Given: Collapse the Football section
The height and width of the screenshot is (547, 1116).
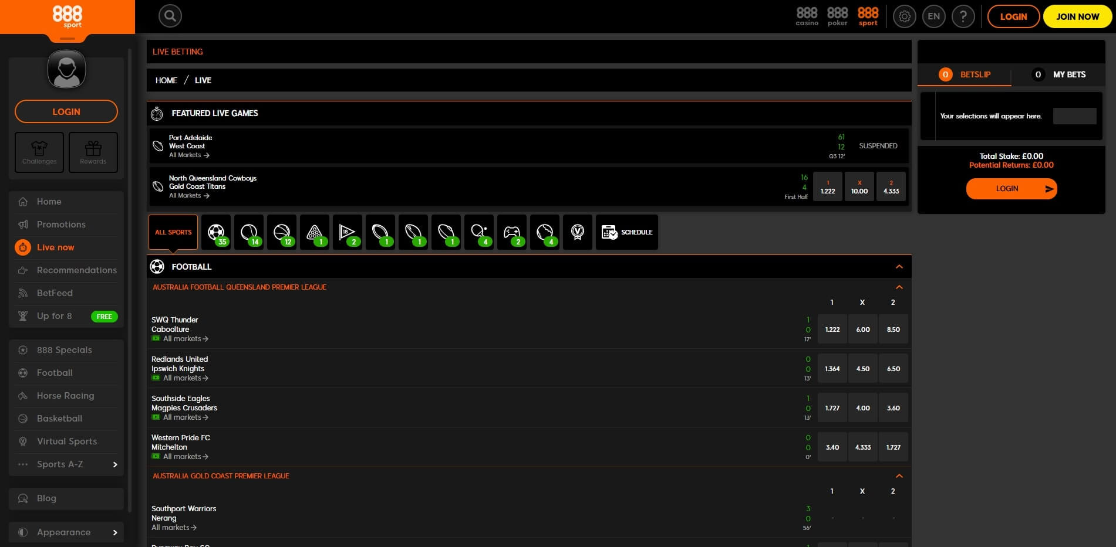Looking at the screenshot, I should pos(899,267).
